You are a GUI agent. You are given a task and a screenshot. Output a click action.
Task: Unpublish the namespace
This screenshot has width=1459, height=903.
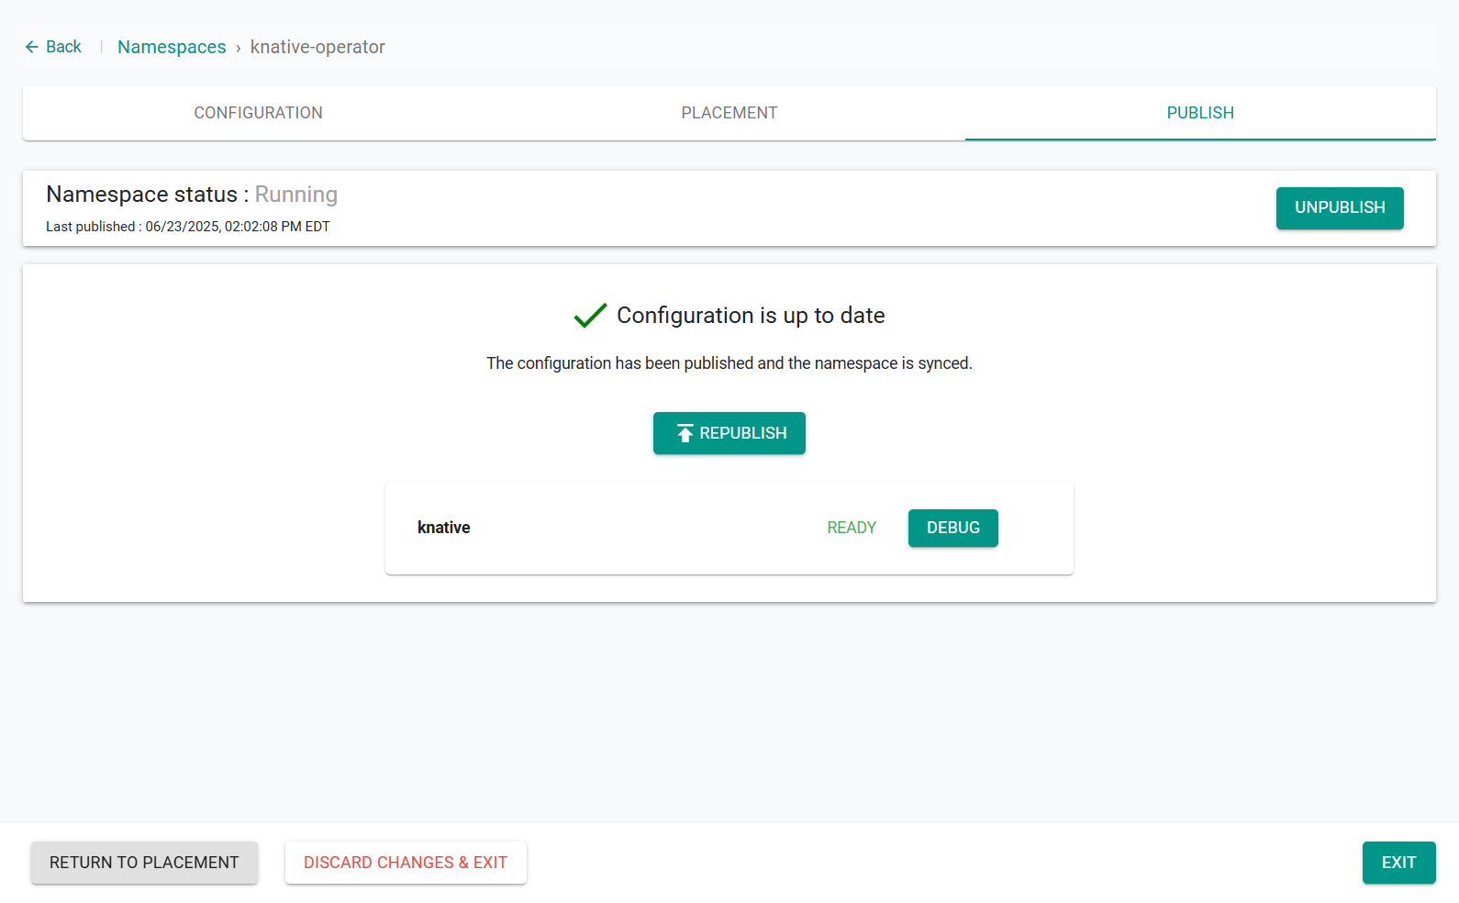(x=1340, y=208)
